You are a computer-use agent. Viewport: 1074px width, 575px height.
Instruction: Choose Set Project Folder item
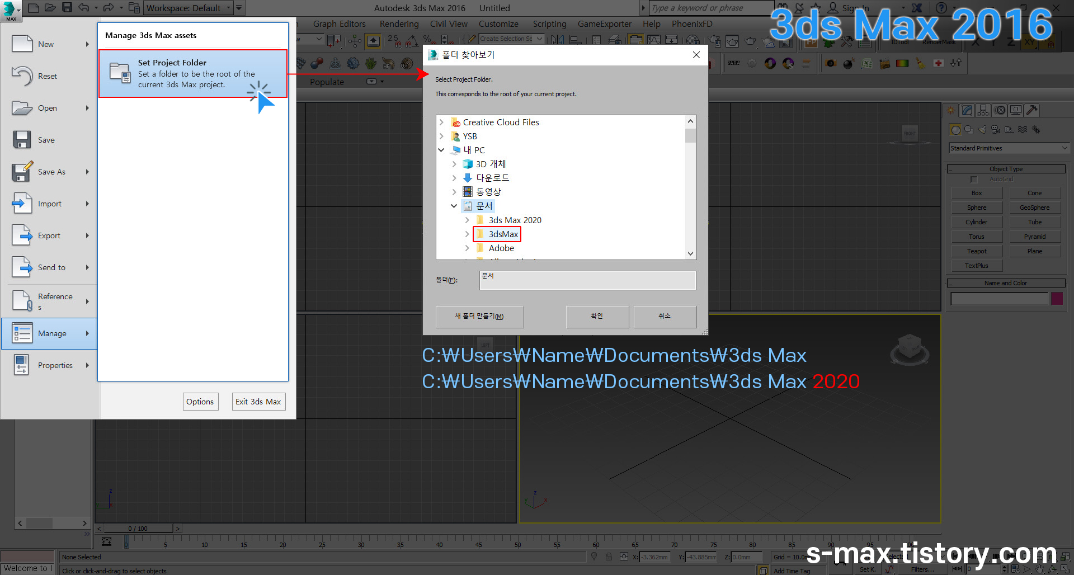(x=193, y=73)
